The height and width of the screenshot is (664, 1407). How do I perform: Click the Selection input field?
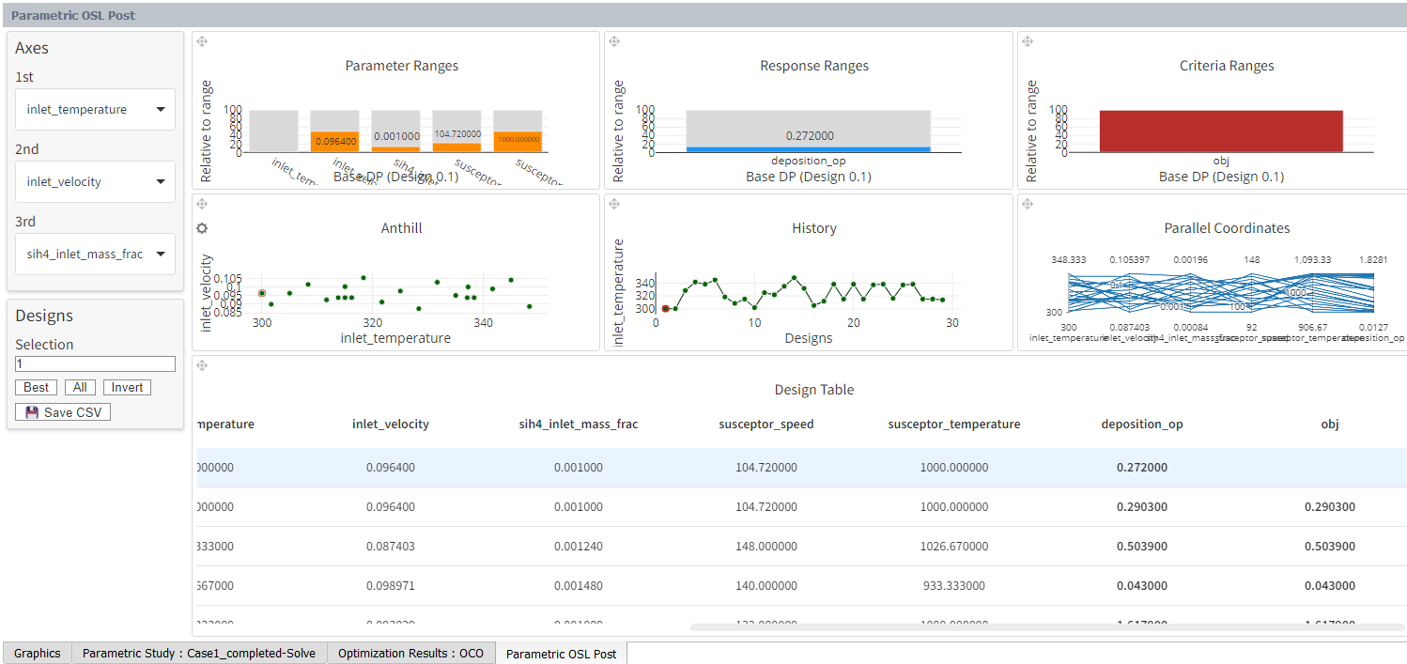(95, 363)
